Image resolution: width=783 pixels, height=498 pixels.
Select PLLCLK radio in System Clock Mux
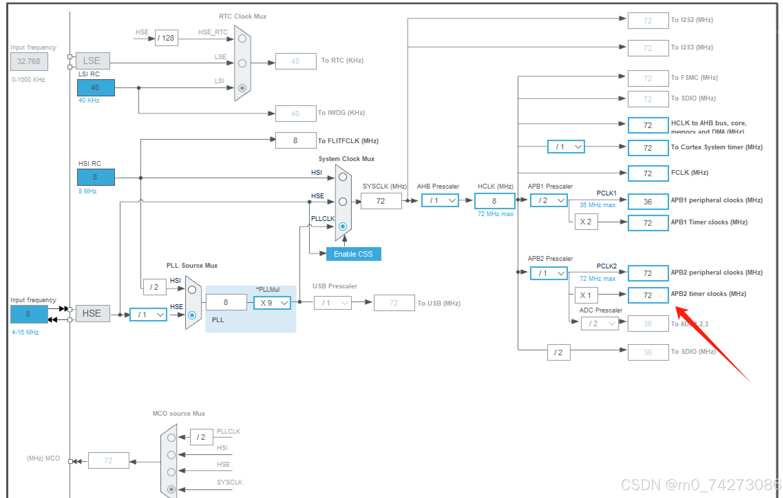[x=342, y=226]
